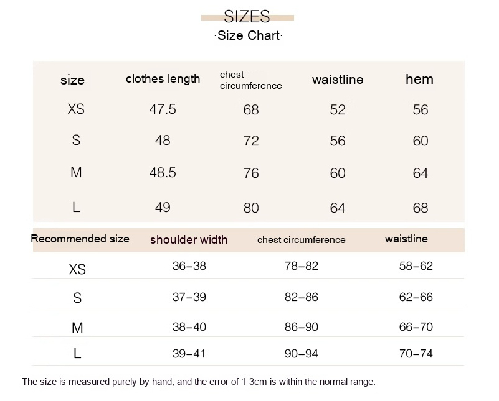
Task: Select the hem value 68
Action: coord(421,208)
